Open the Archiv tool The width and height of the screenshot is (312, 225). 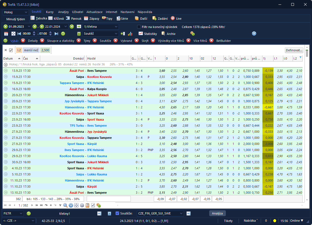[168, 34]
